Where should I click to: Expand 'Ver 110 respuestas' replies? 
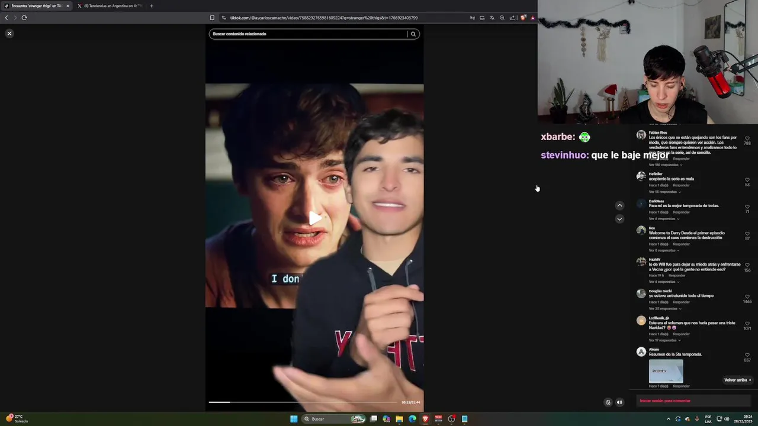(666, 165)
